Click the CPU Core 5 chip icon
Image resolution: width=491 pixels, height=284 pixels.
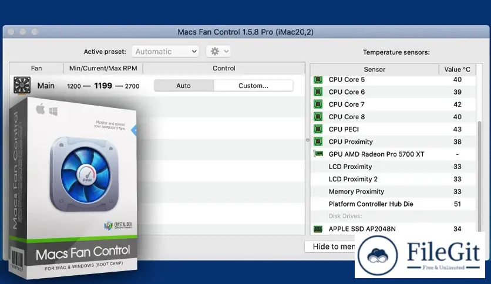click(318, 79)
